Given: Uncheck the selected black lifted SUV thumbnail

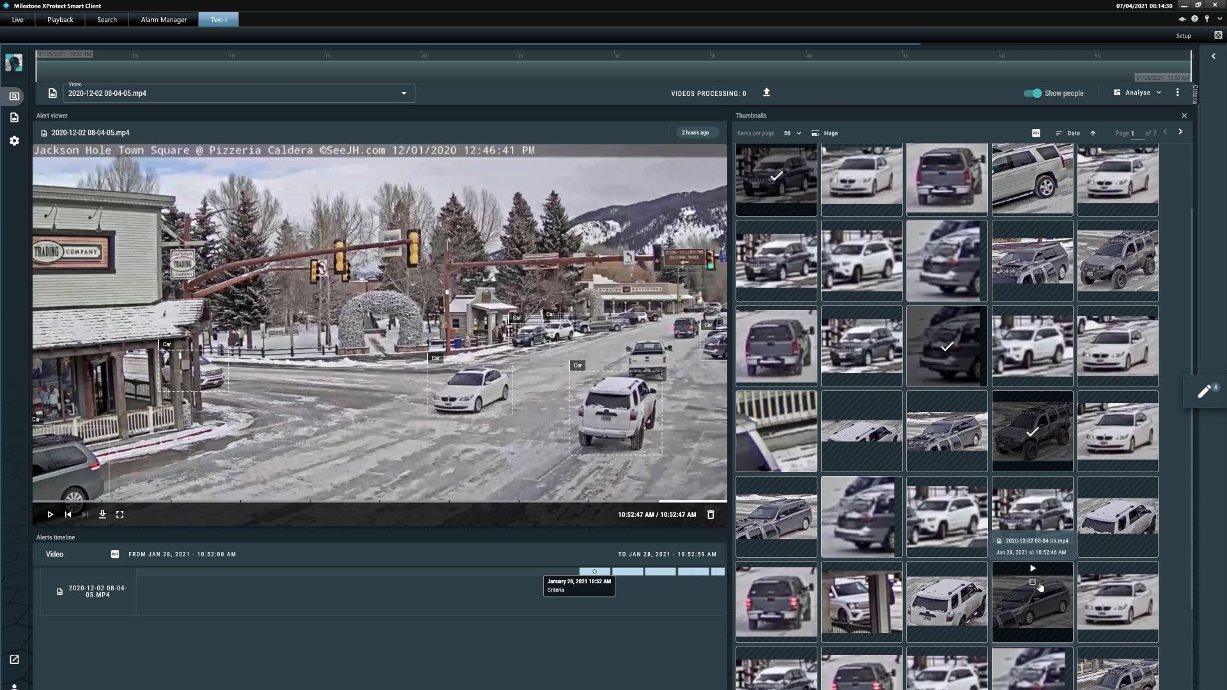Looking at the screenshot, I should [1032, 432].
